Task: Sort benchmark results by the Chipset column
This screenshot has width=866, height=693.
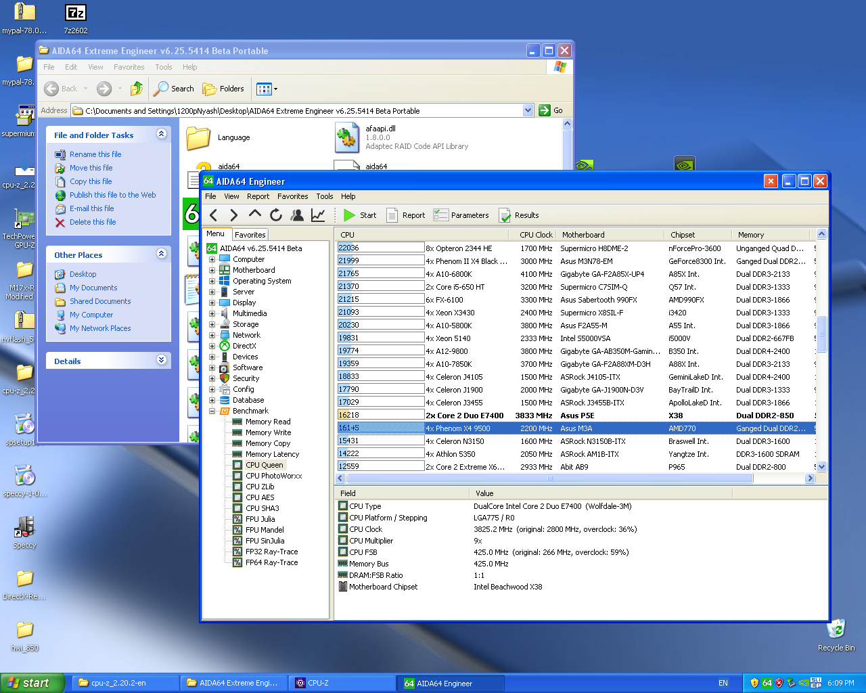Action: click(x=700, y=235)
